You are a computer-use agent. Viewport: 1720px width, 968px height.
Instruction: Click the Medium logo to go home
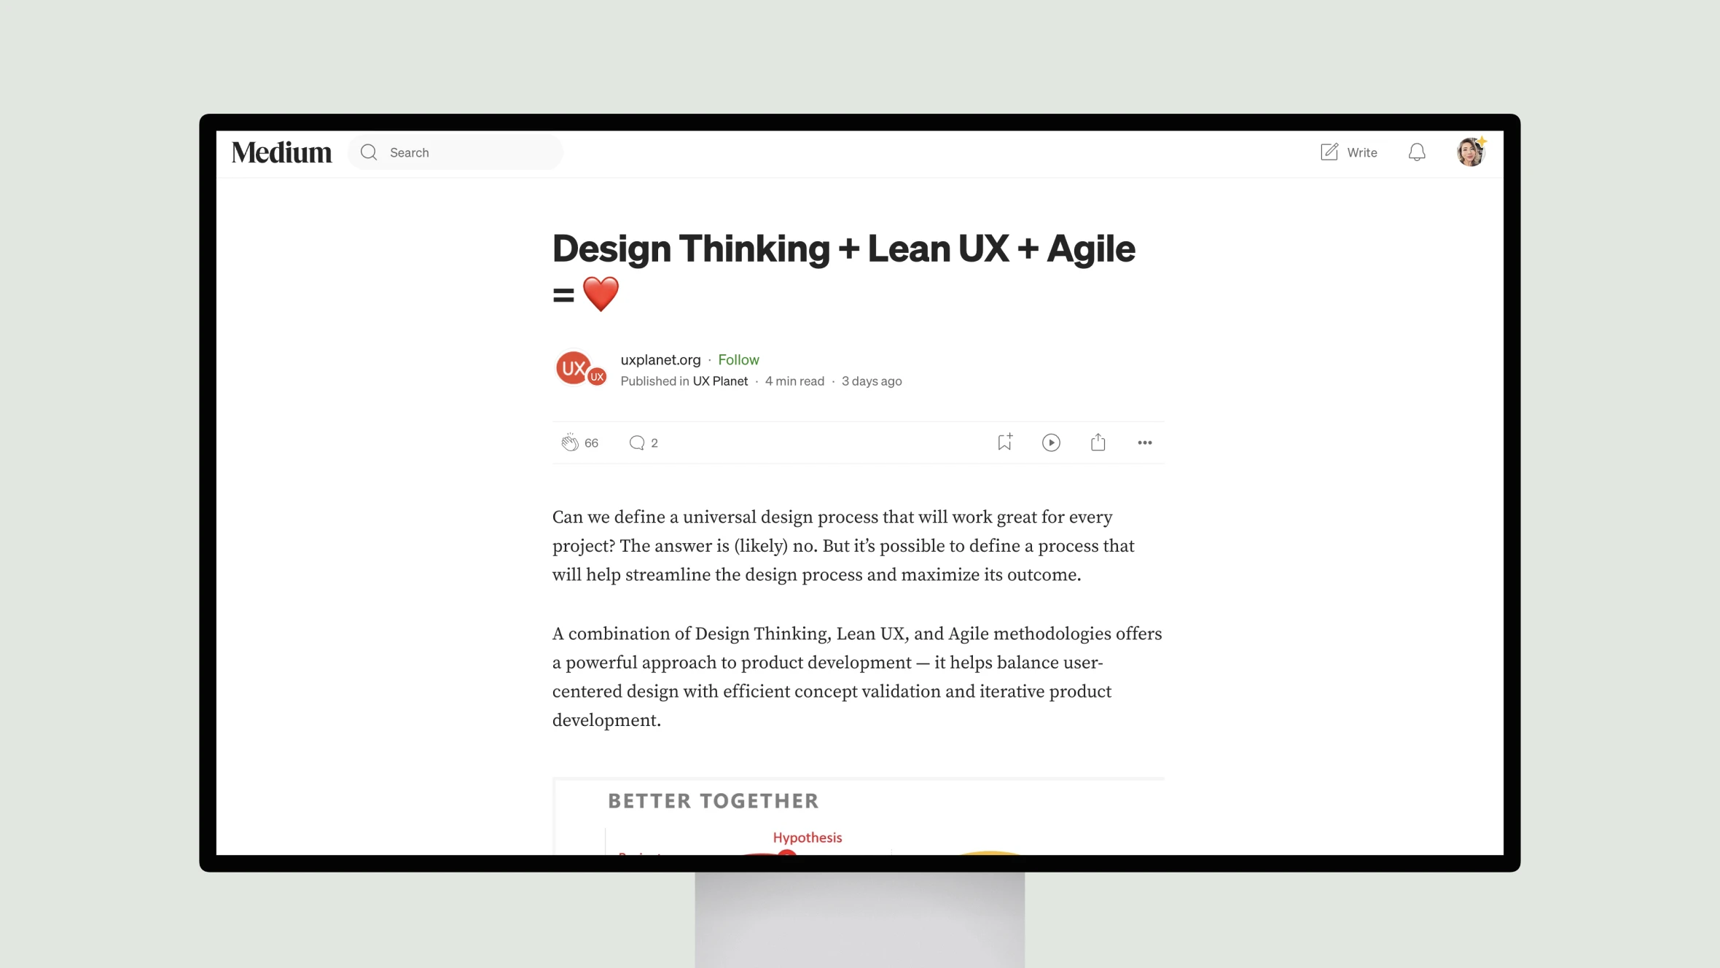281,152
